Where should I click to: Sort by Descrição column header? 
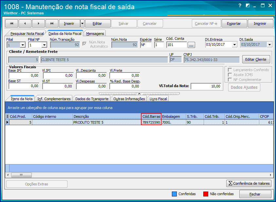point(107,117)
